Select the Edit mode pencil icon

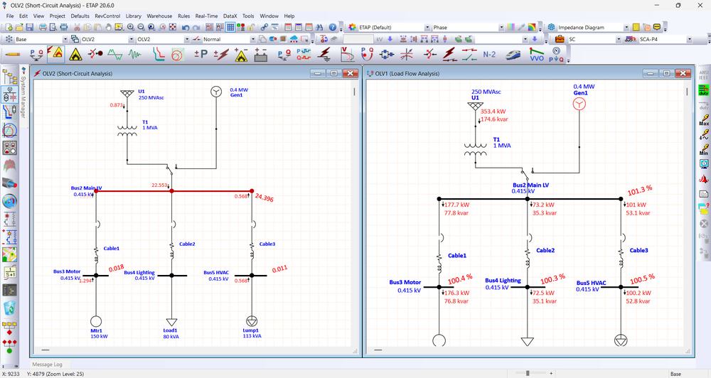(x=12, y=55)
